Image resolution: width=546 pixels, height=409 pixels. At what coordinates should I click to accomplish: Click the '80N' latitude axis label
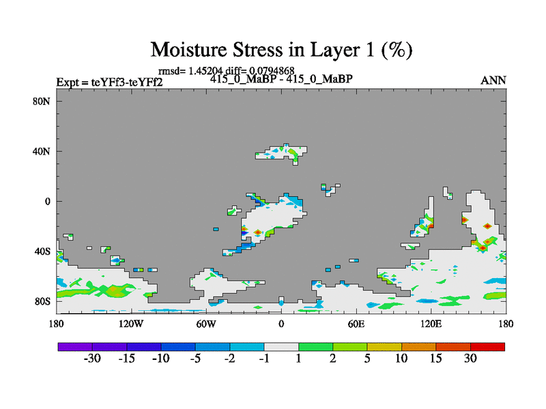(43, 101)
